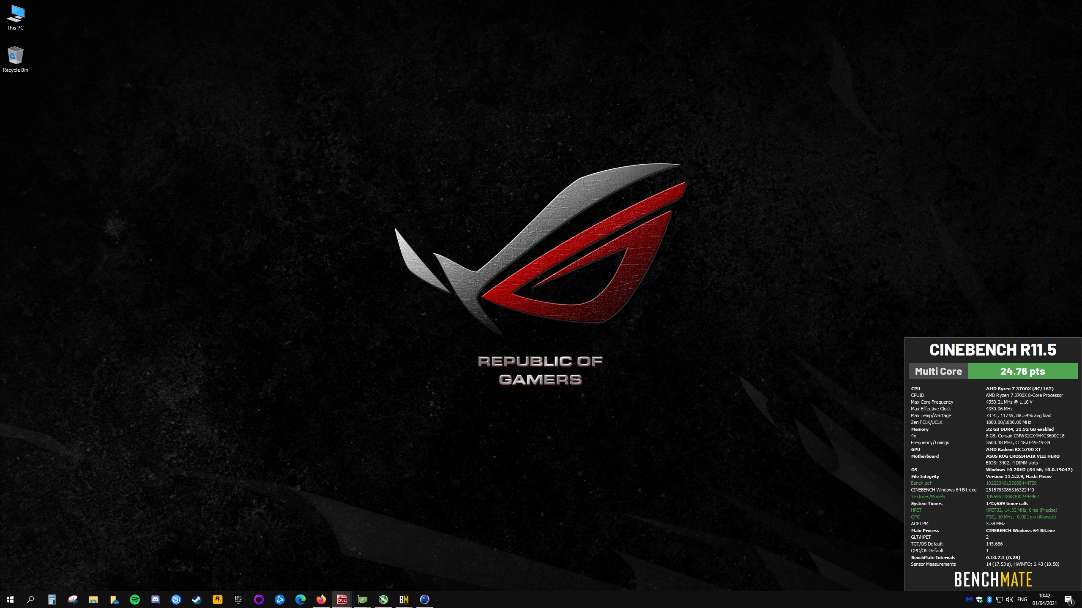The image size is (1082, 608).
Task: Launch Spotify from the taskbar
Action: 135,600
